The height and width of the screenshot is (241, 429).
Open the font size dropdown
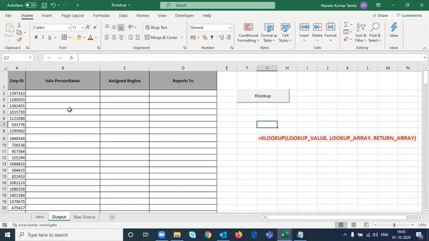point(82,27)
